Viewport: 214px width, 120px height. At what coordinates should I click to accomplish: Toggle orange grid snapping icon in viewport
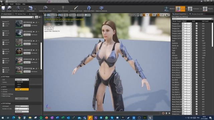[x=144, y=15]
